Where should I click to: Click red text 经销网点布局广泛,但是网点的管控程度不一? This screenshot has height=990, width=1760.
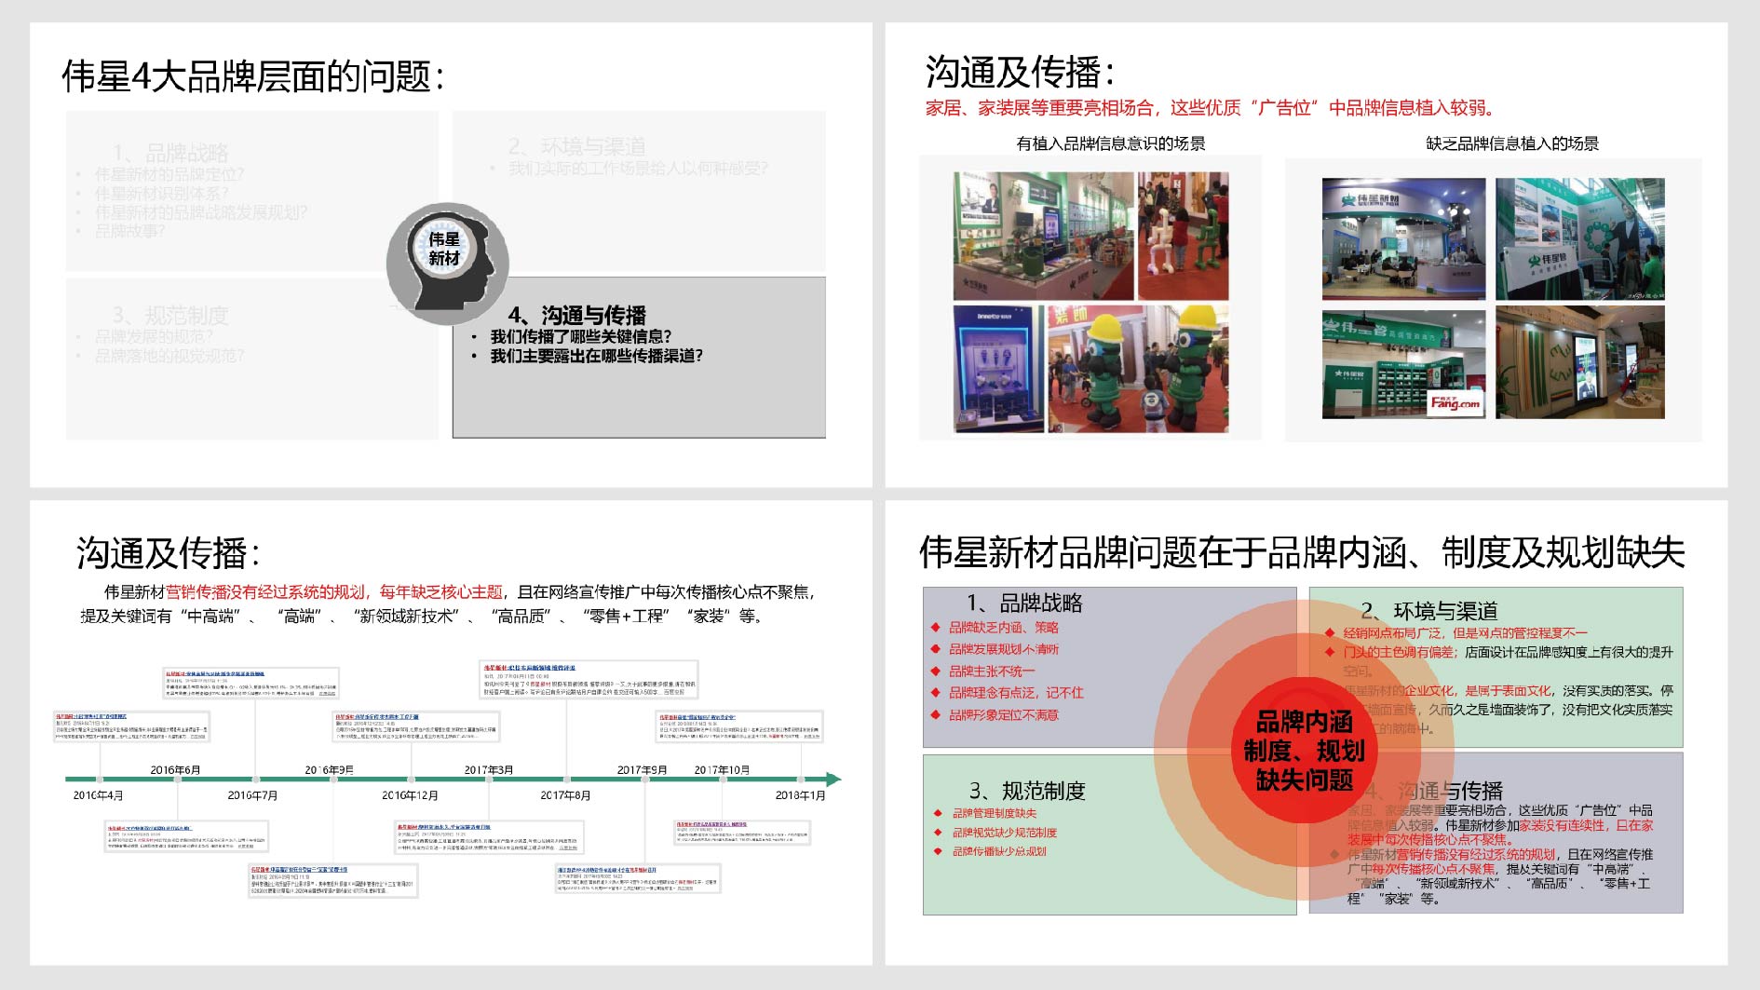pyautogui.click(x=1465, y=633)
